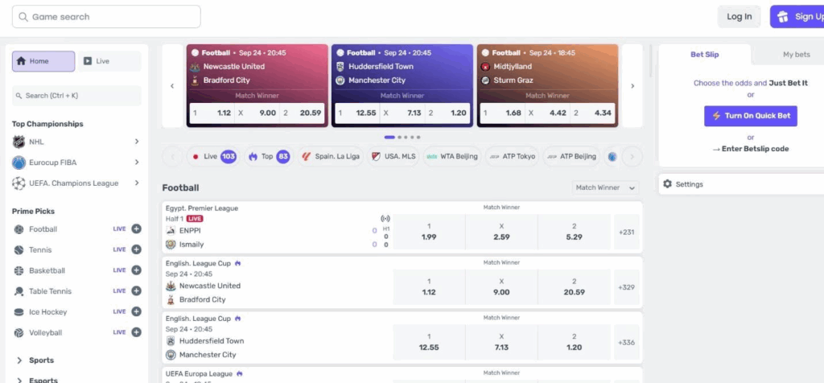Click the Log In button
Viewport: 824px width, 383px height.
pyautogui.click(x=739, y=17)
